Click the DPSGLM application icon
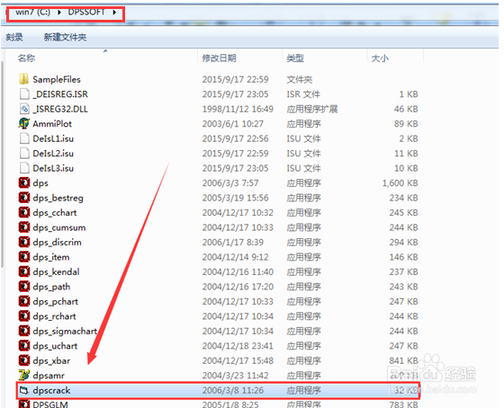 24,404
